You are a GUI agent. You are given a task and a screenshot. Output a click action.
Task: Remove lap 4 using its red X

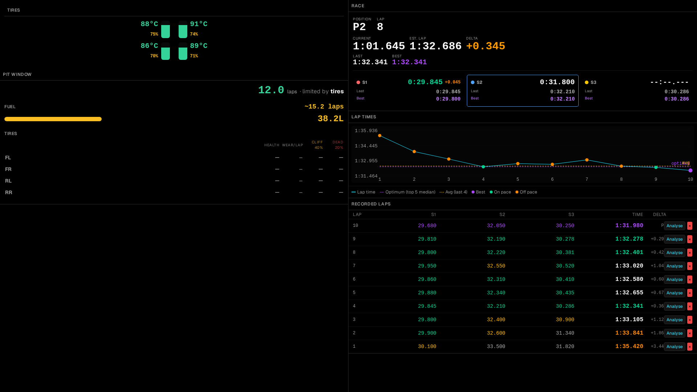(x=690, y=306)
